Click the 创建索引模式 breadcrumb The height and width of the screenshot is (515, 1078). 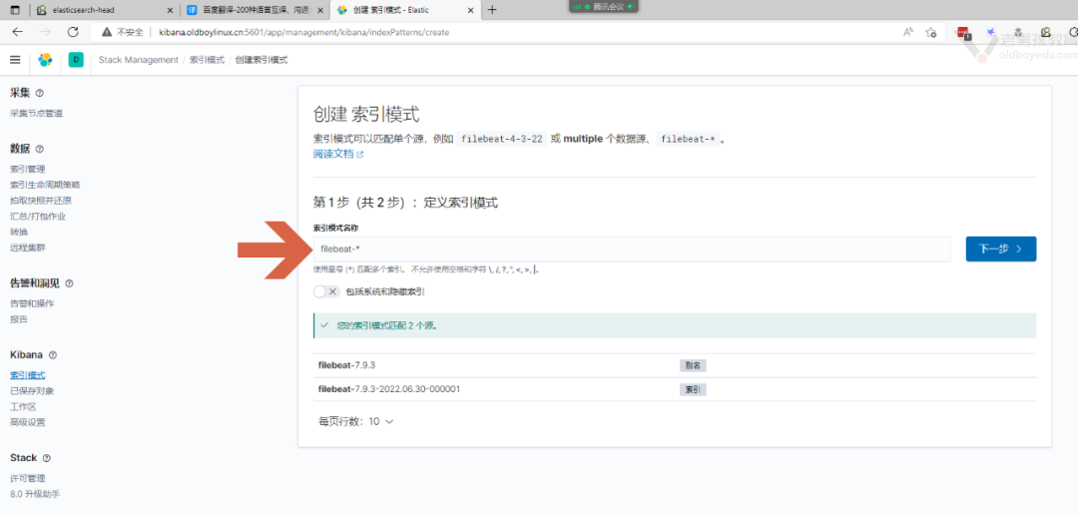262,61
